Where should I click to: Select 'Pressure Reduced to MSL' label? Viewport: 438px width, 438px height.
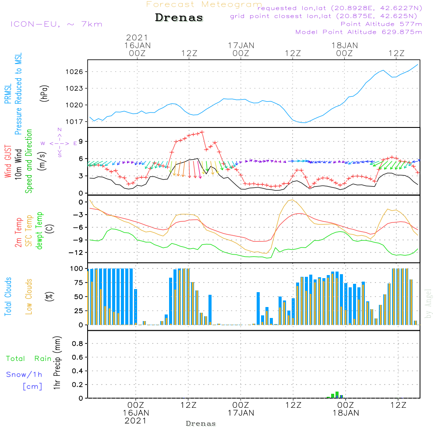18,94
